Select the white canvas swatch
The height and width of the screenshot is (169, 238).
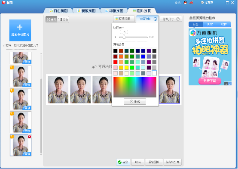154,73
